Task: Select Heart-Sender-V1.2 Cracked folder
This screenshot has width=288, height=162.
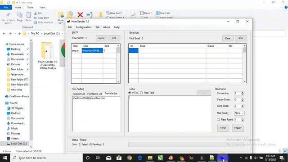Action: click(48, 56)
